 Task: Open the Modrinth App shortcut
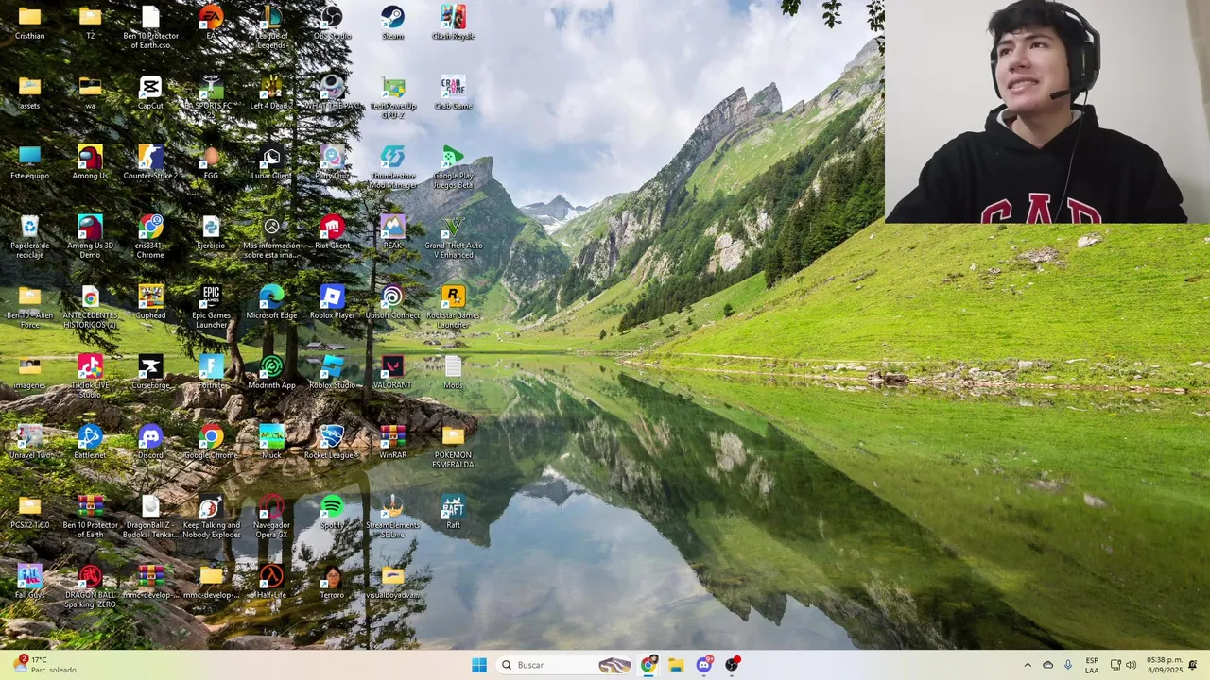click(x=271, y=372)
